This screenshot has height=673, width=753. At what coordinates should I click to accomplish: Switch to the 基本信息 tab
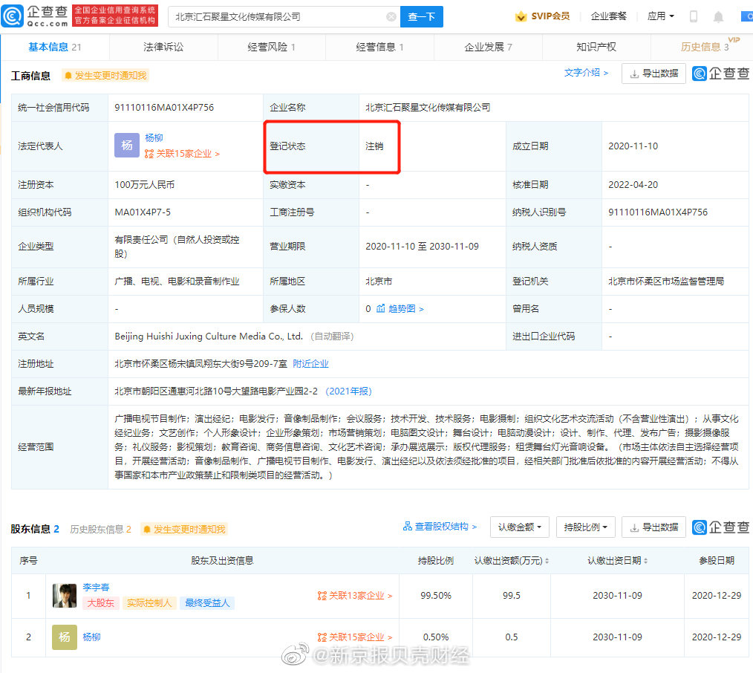pyautogui.click(x=55, y=47)
